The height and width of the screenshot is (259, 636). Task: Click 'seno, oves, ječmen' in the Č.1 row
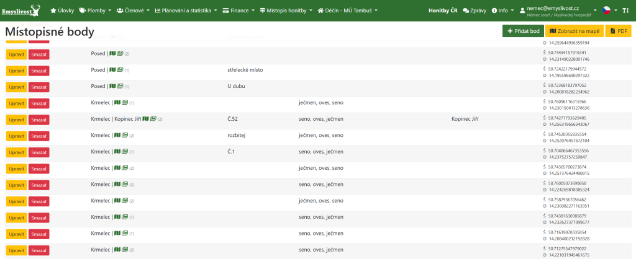click(x=321, y=152)
